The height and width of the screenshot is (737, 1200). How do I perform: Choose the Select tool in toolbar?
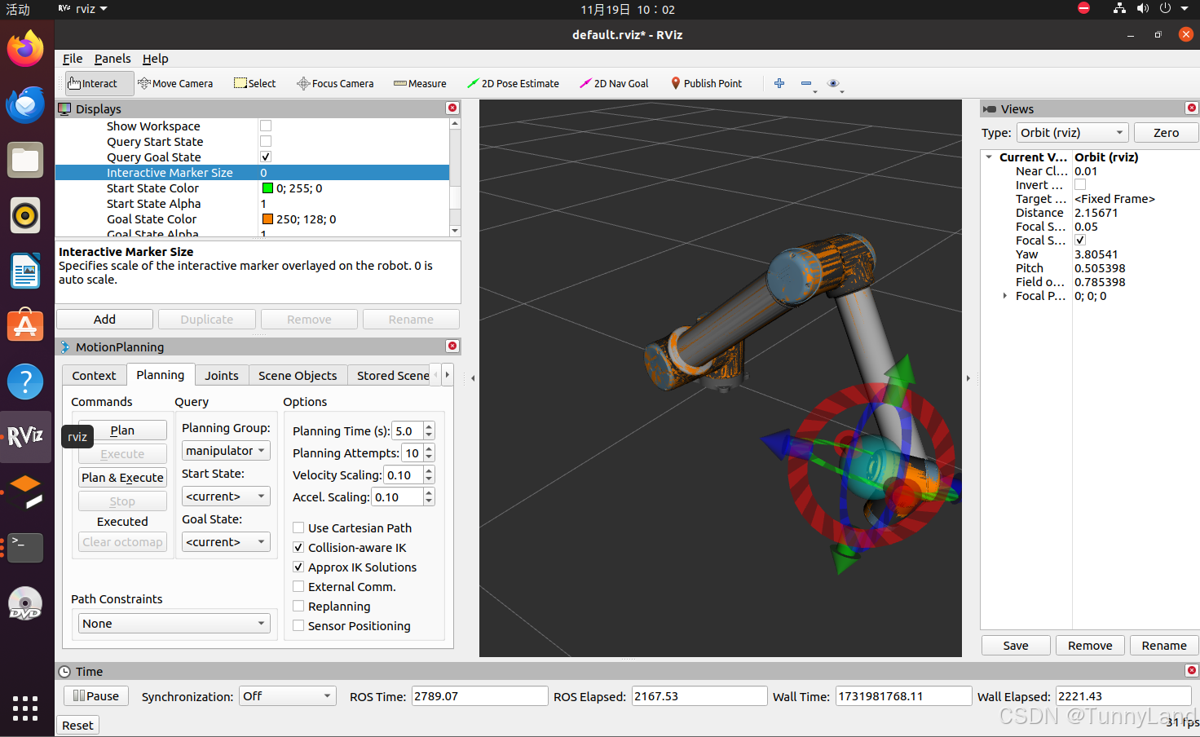click(255, 83)
